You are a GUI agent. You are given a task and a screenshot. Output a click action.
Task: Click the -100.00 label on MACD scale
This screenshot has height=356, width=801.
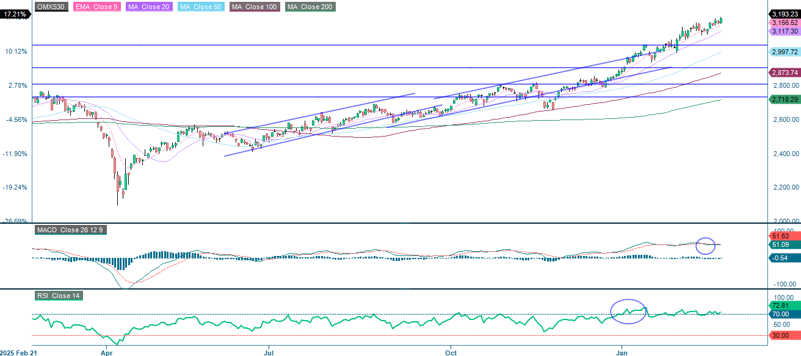pos(785,284)
